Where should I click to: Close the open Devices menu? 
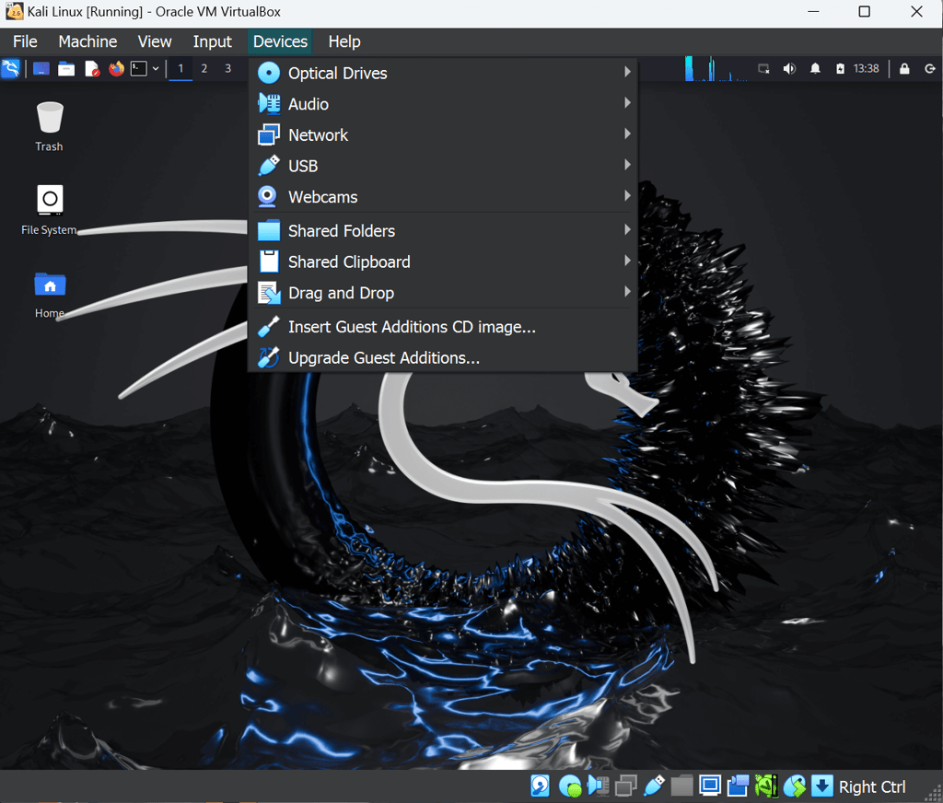pyautogui.click(x=280, y=41)
